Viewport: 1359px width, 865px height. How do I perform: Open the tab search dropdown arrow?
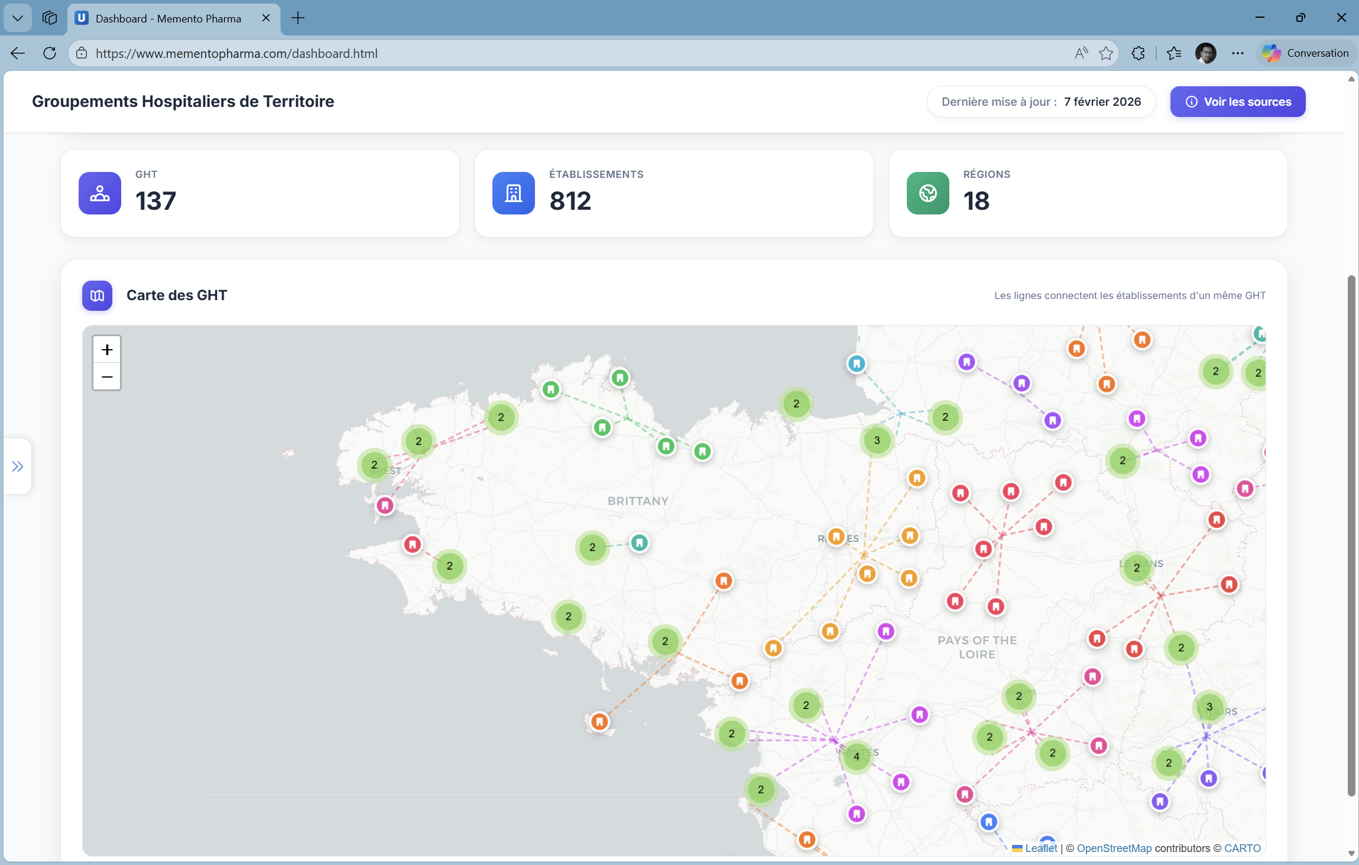coord(17,18)
